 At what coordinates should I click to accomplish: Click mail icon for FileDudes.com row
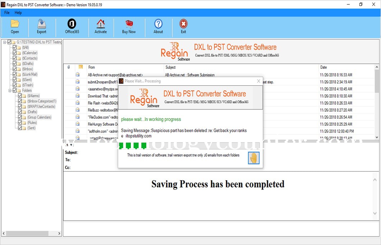tap(78, 117)
